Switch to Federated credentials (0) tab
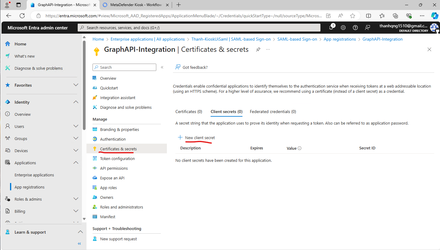The height and width of the screenshot is (250, 440). coord(273,112)
